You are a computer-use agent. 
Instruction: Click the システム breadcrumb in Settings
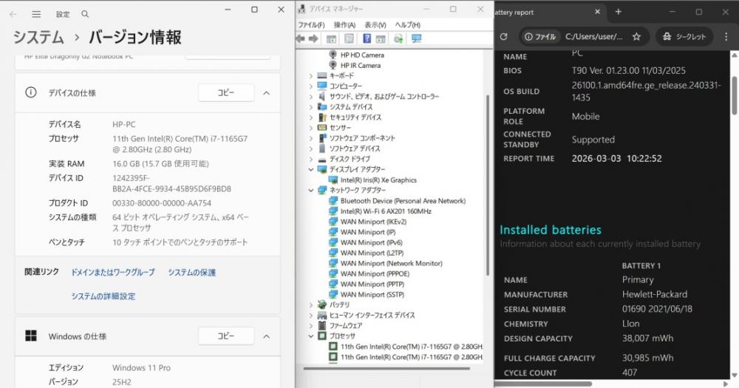click(38, 37)
